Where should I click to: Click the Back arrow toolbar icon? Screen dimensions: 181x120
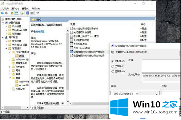(2, 13)
